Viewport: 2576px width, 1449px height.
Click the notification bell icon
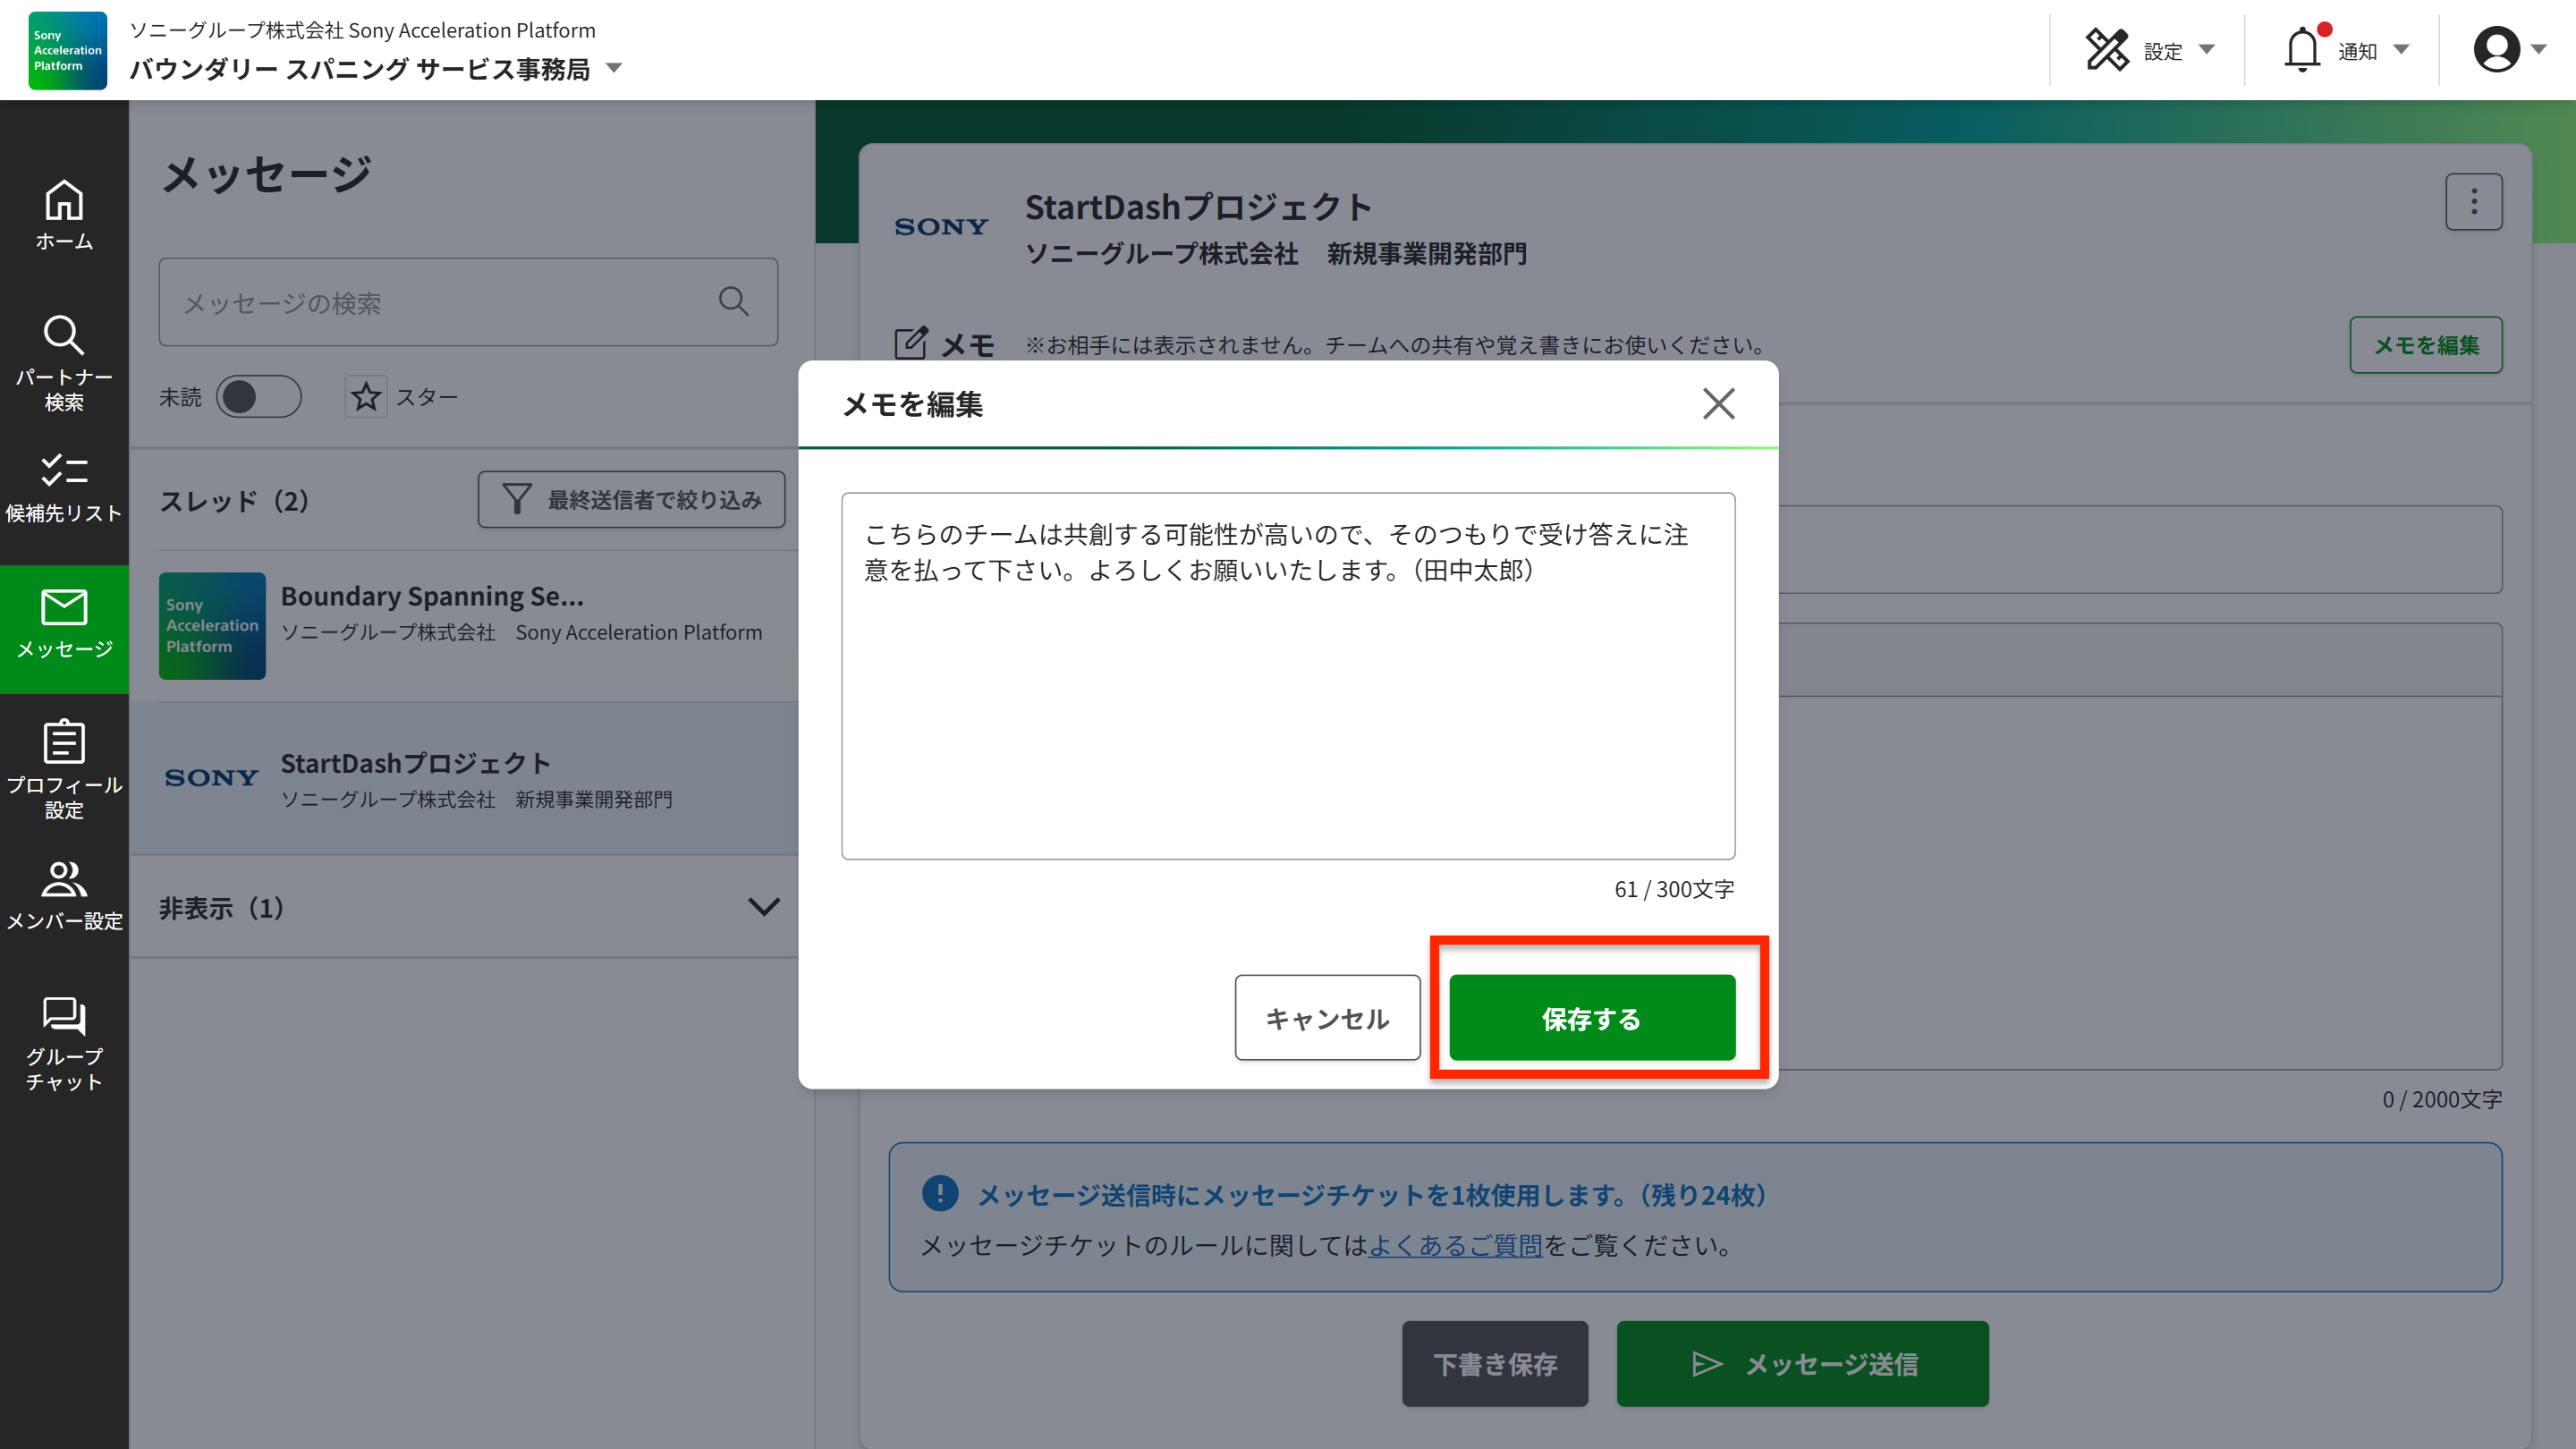[x=2301, y=50]
